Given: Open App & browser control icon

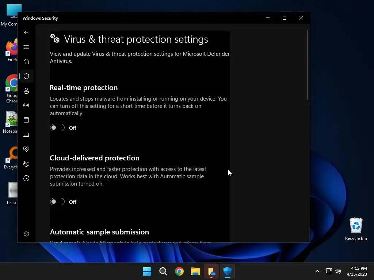Looking at the screenshot, I should [26, 120].
